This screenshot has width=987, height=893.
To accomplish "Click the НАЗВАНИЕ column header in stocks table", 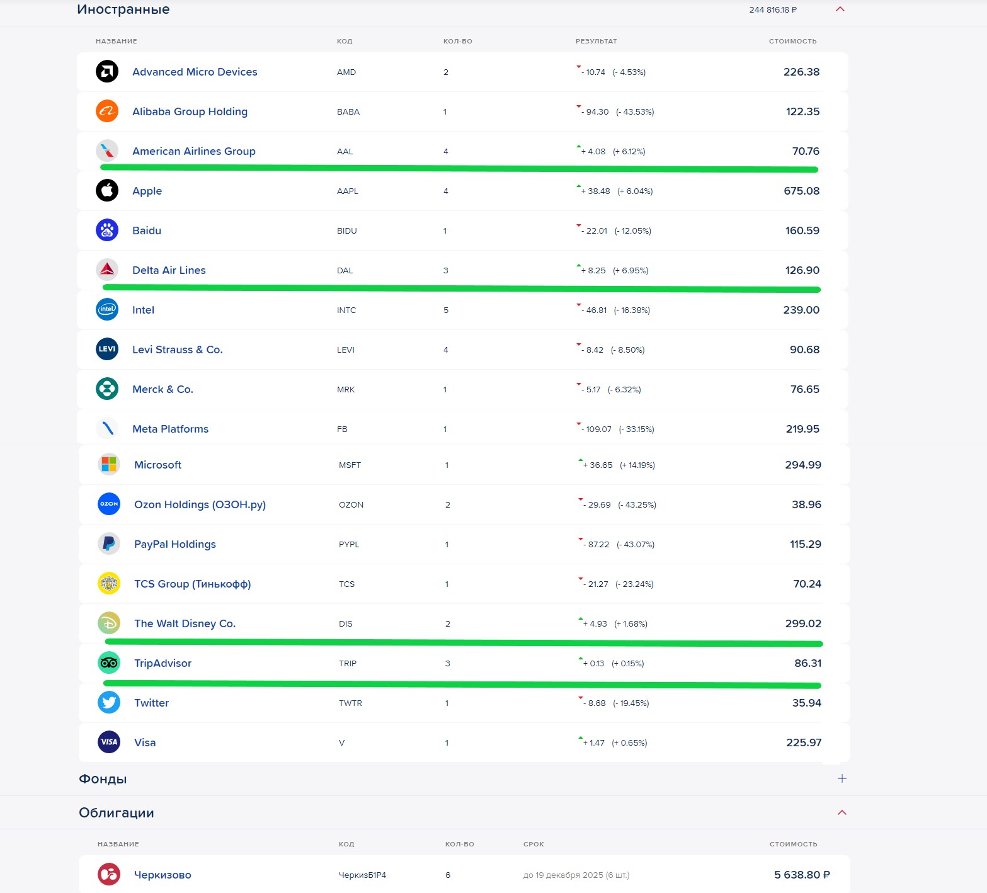I will click(x=117, y=41).
